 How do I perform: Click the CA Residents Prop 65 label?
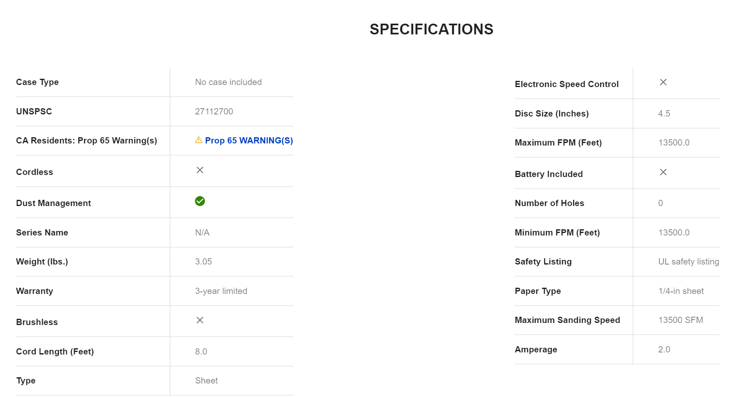click(x=87, y=141)
